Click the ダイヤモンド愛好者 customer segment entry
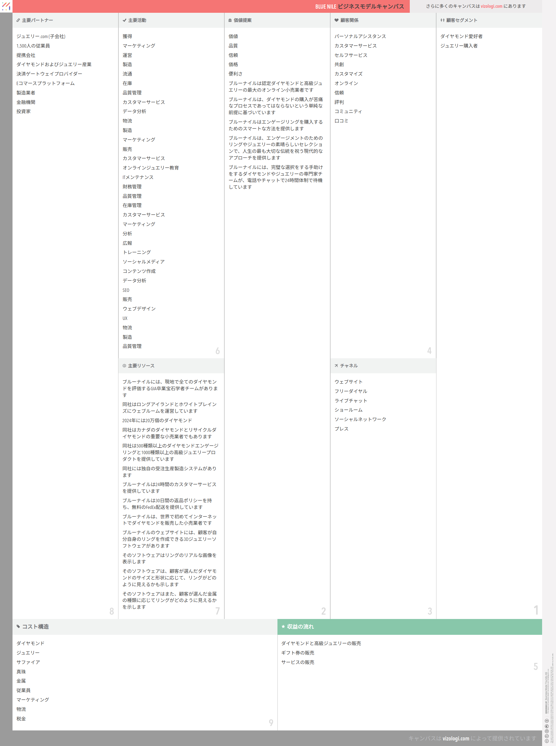The image size is (556, 746). (461, 36)
